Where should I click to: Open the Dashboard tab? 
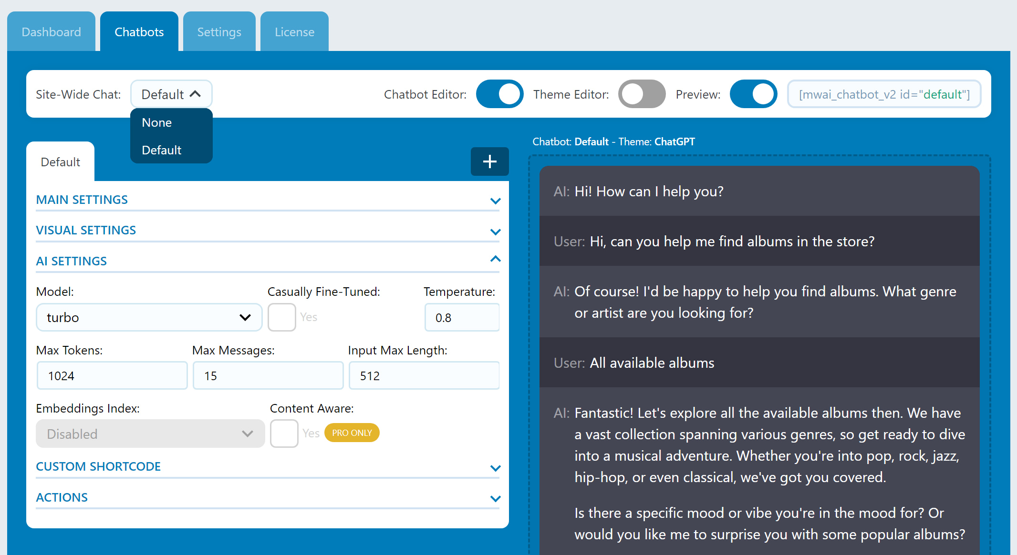[x=51, y=31]
